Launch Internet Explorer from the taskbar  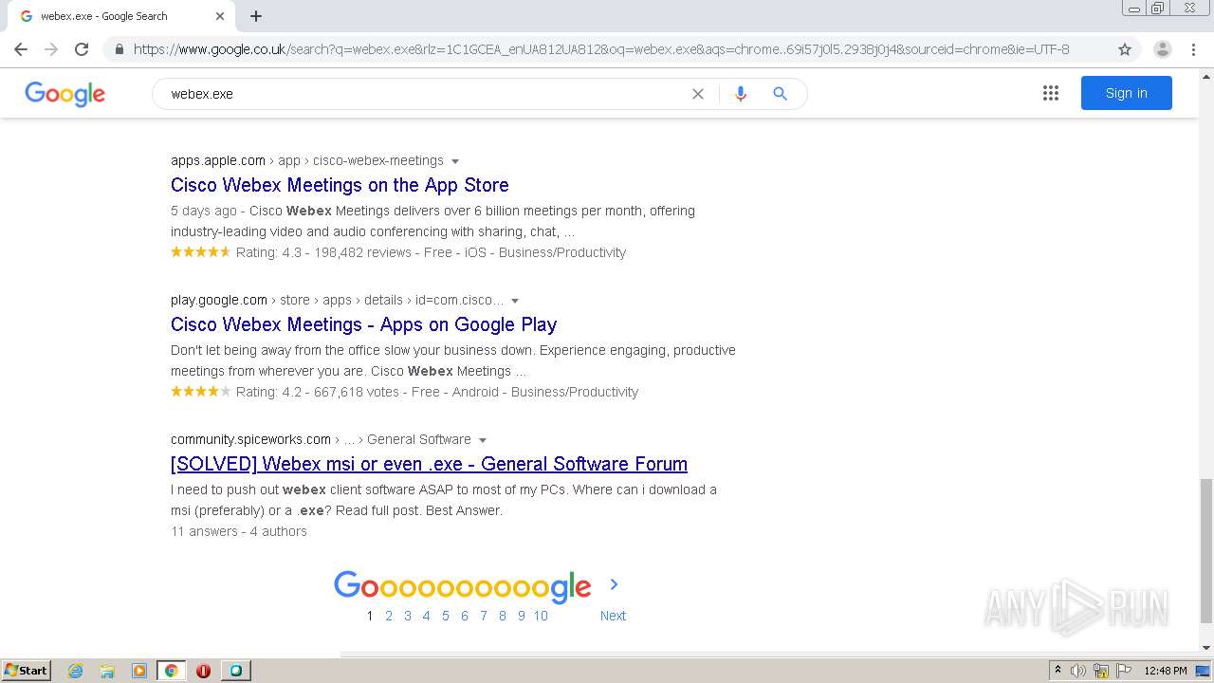click(76, 671)
